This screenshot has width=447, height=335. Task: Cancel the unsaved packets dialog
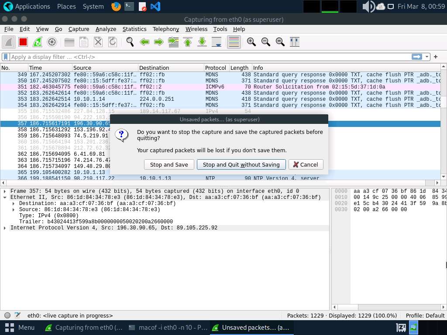(306, 164)
